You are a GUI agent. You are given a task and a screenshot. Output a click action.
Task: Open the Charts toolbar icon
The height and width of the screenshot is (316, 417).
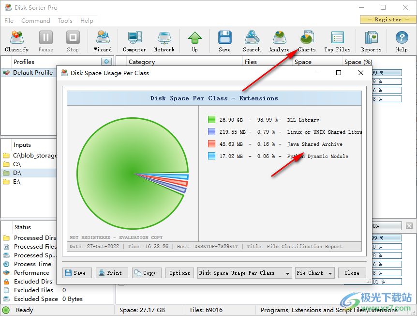tap(307, 41)
